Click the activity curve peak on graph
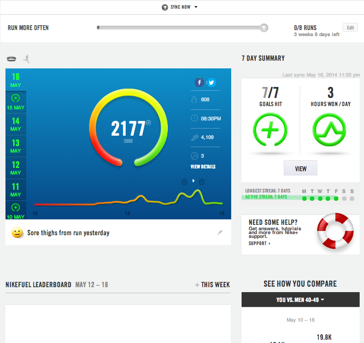The height and width of the screenshot is (343, 364). point(197,190)
